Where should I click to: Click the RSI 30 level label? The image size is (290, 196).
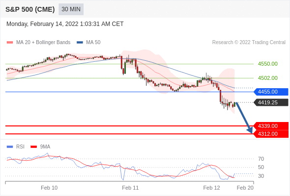pyautogui.click(x=261, y=176)
